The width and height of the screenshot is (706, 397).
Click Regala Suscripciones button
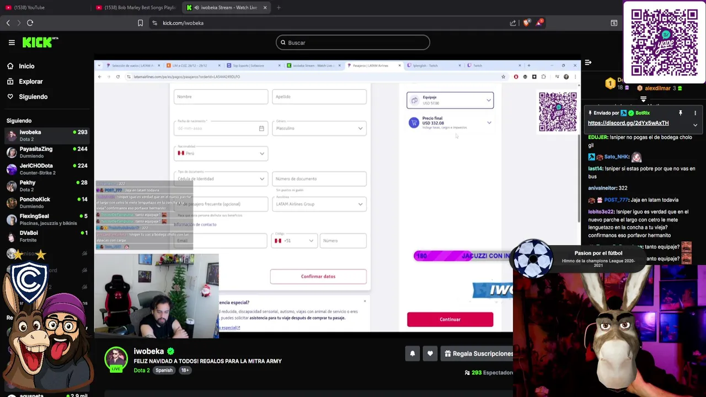point(478,353)
